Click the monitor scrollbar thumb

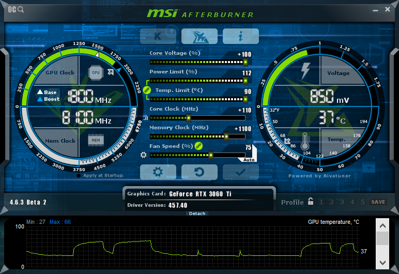point(382,238)
